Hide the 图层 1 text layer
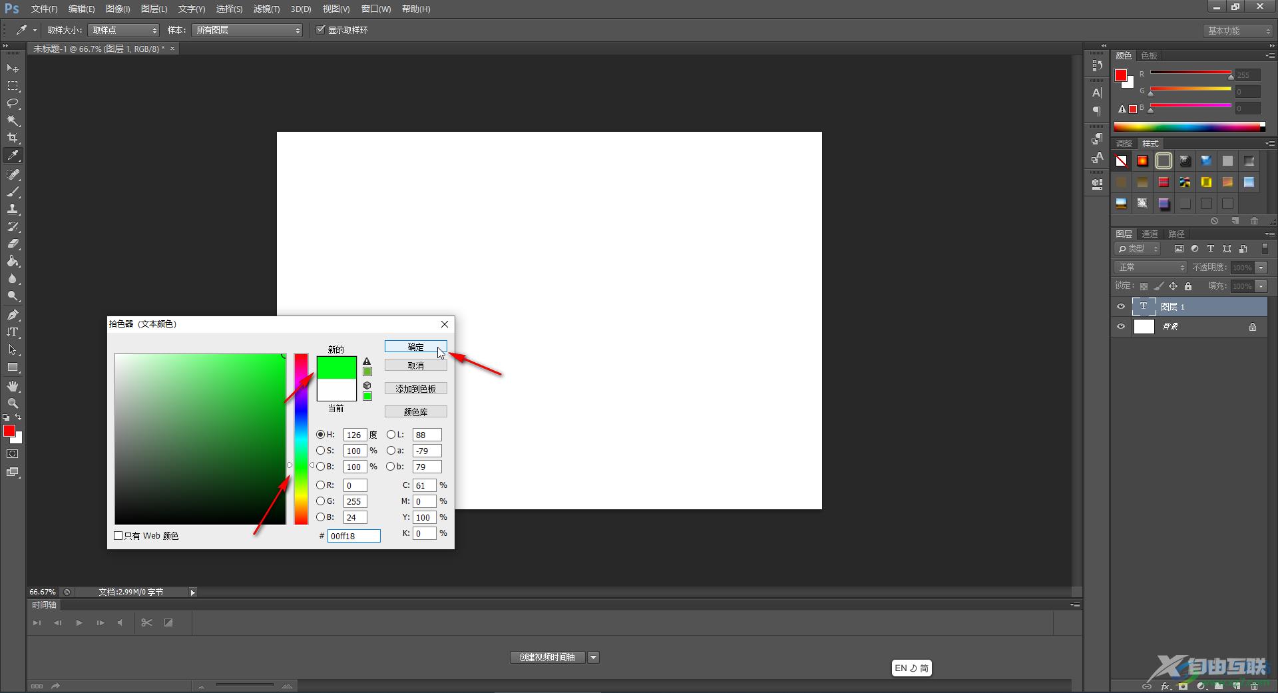 [1121, 307]
